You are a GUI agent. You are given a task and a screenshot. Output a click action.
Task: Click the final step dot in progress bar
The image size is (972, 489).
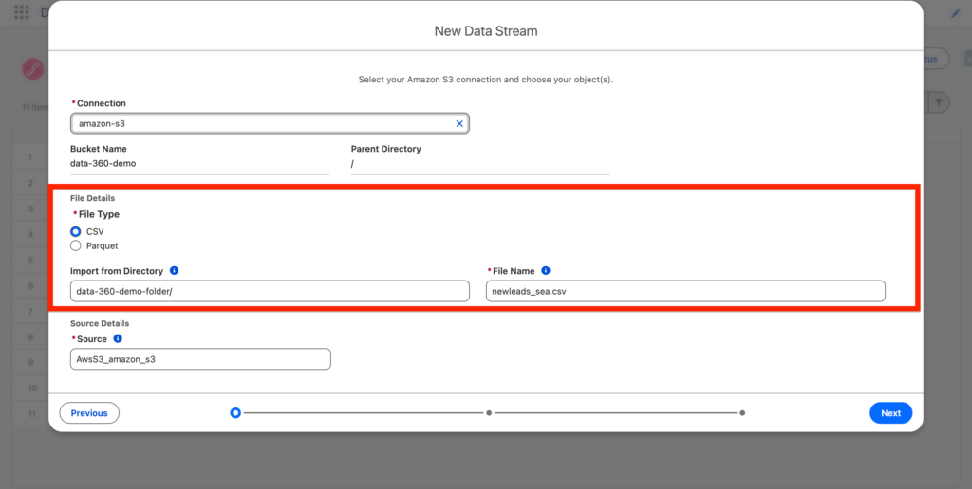coord(742,413)
